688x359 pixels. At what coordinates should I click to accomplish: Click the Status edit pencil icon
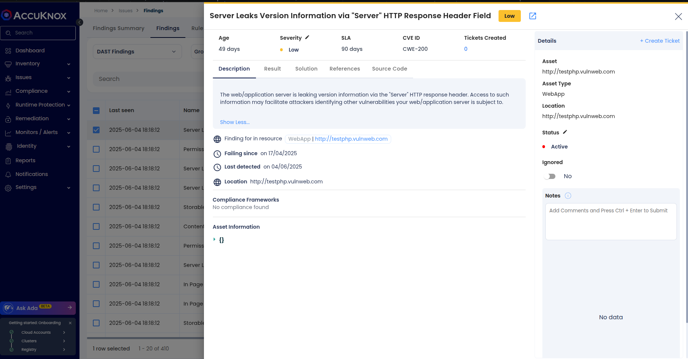coord(565,132)
